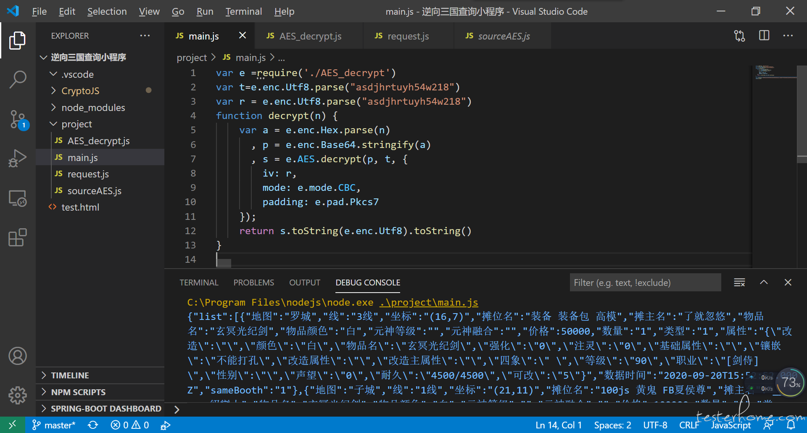Open errors and warnings count in status bar
The image size is (807, 433).
(130, 425)
